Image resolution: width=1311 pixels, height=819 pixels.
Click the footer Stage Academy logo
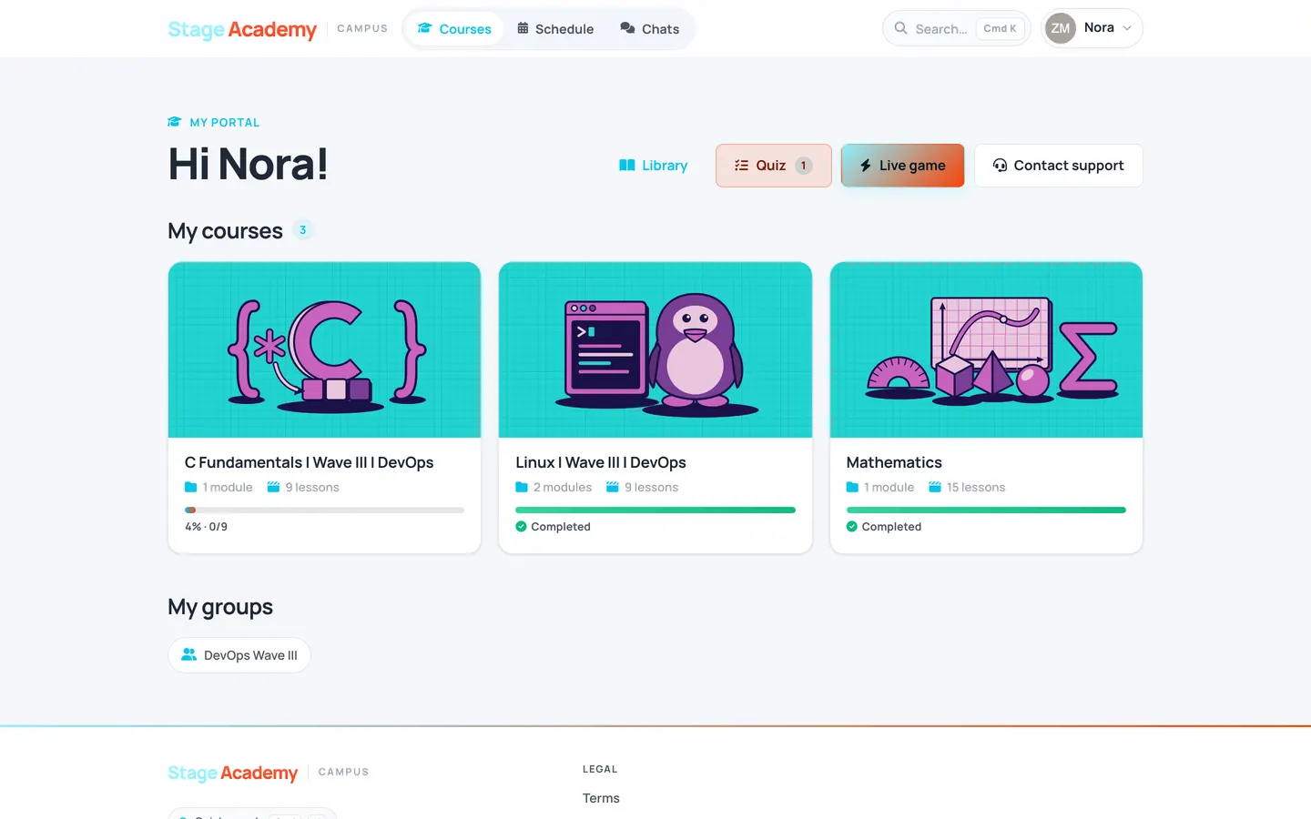[233, 773]
